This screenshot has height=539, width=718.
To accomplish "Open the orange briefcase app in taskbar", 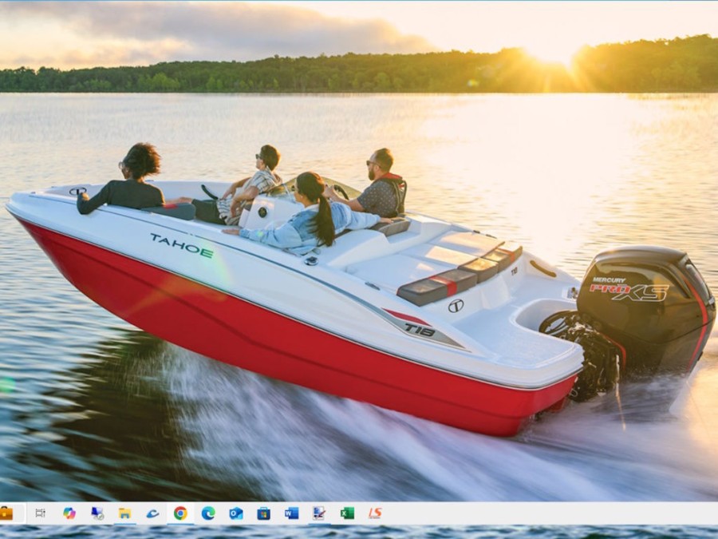I will coord(6,513).
